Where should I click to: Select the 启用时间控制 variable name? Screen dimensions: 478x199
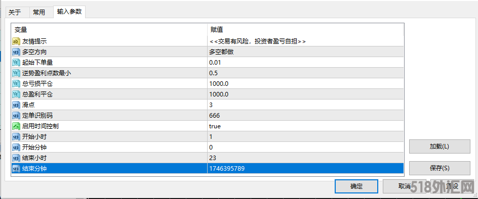41,126
